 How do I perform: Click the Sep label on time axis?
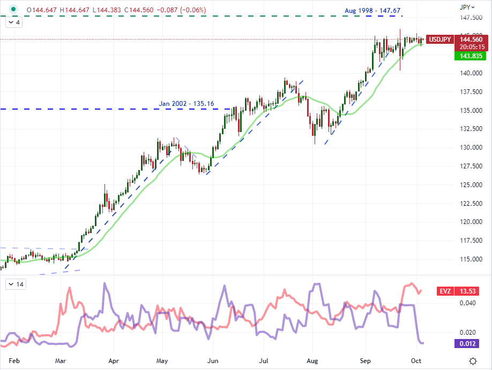click(x=365, y=360)
